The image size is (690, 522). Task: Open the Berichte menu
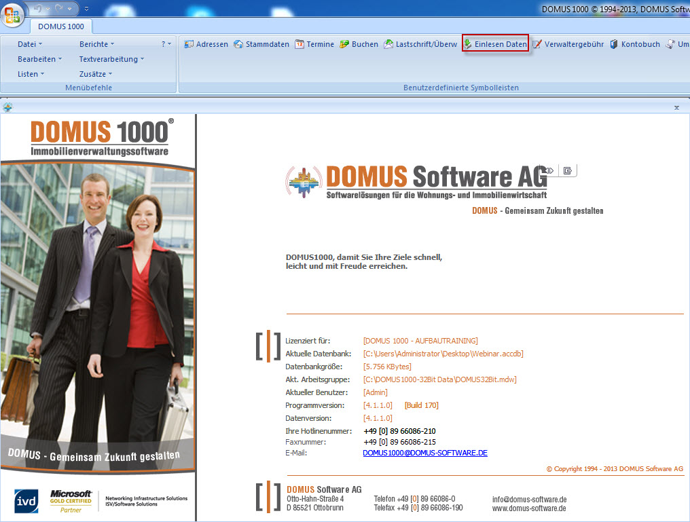96,44
